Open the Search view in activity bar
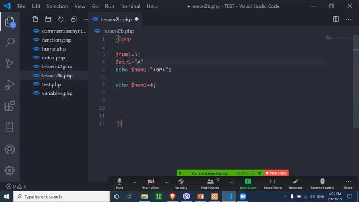The height and width of the screenshot is (202, 359). click(x=10, y=43)
